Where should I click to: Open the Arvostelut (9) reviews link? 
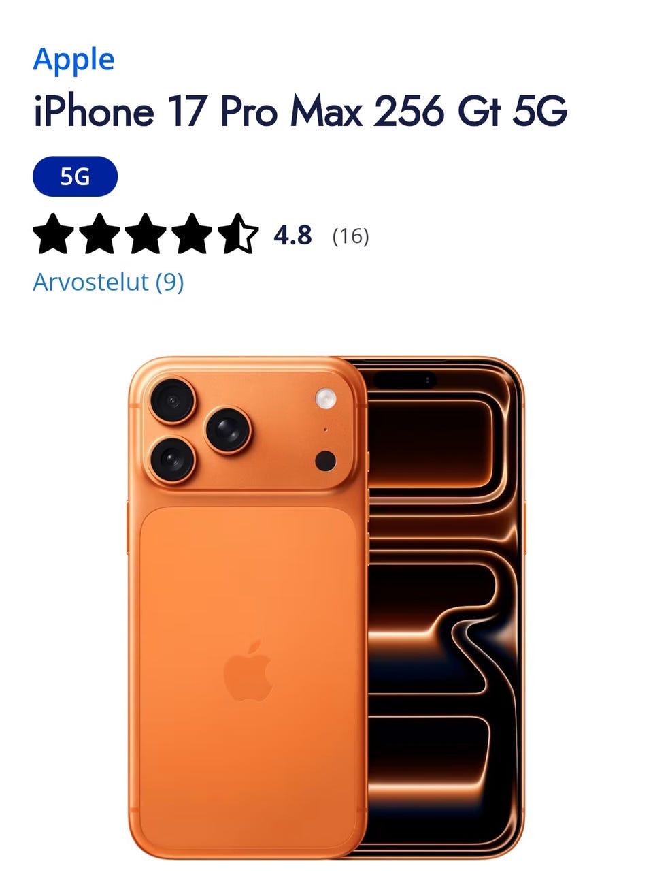tap(108, 282)
